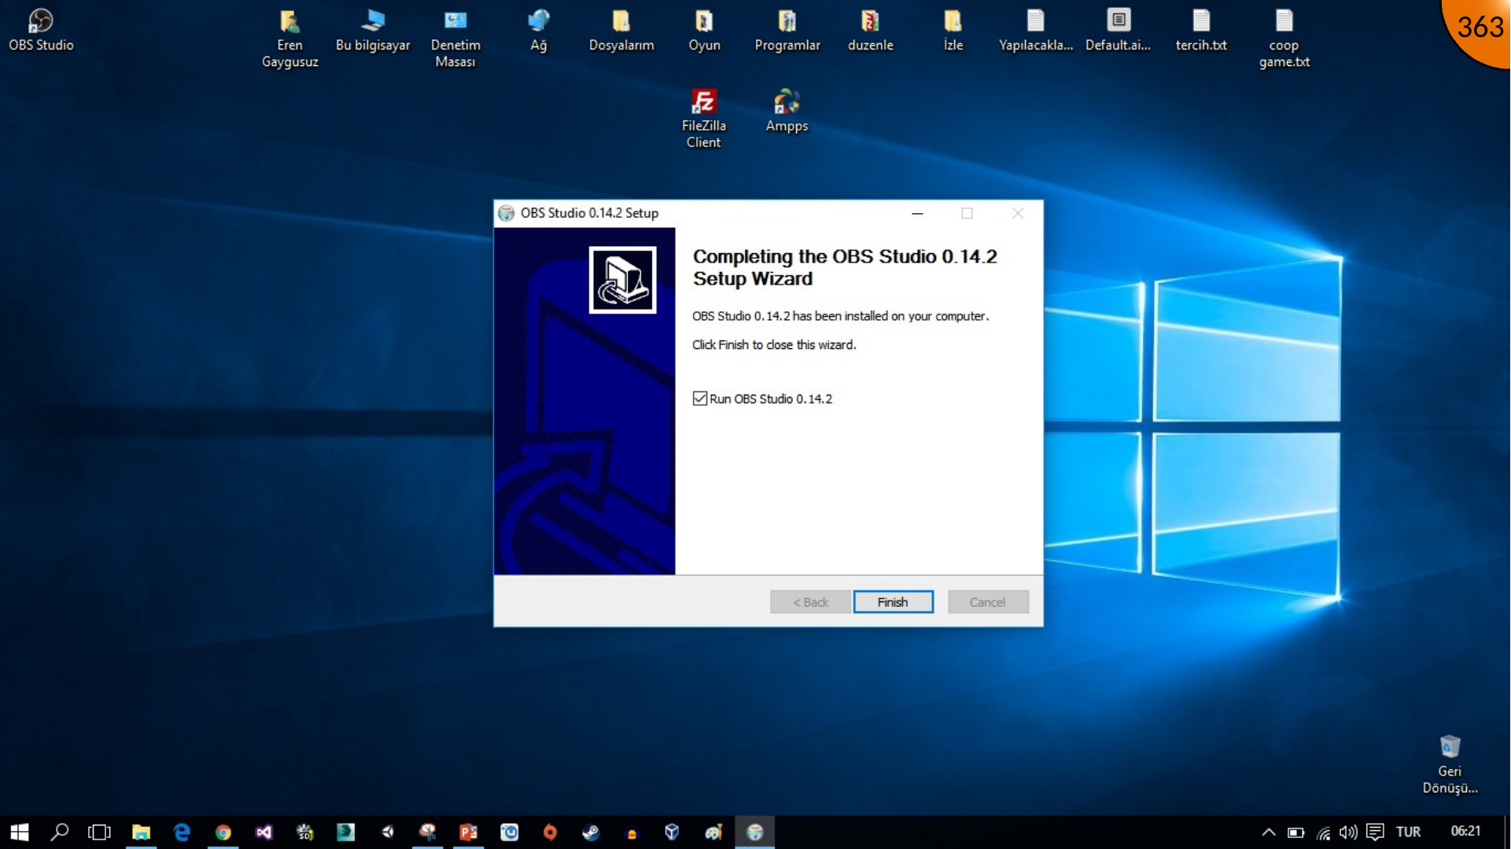1511x849 pixels.
Task: Switch input language via TUR indicator
Action: point(1408,832)
